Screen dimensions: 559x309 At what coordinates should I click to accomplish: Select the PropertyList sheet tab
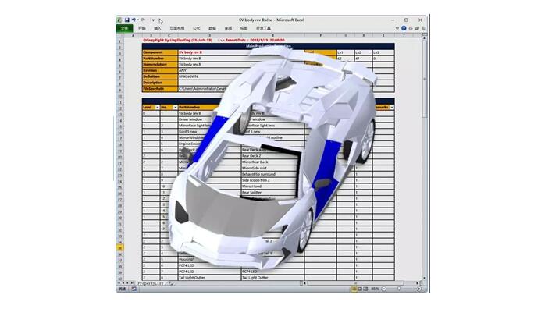[x=150, y=283]
